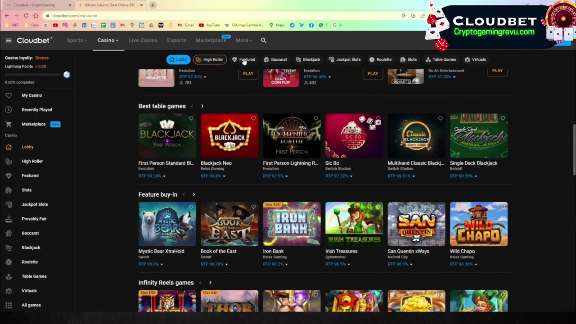Screen dimensions: 576x324
Task: Click the browser address bar
Action: coord(220,15)
